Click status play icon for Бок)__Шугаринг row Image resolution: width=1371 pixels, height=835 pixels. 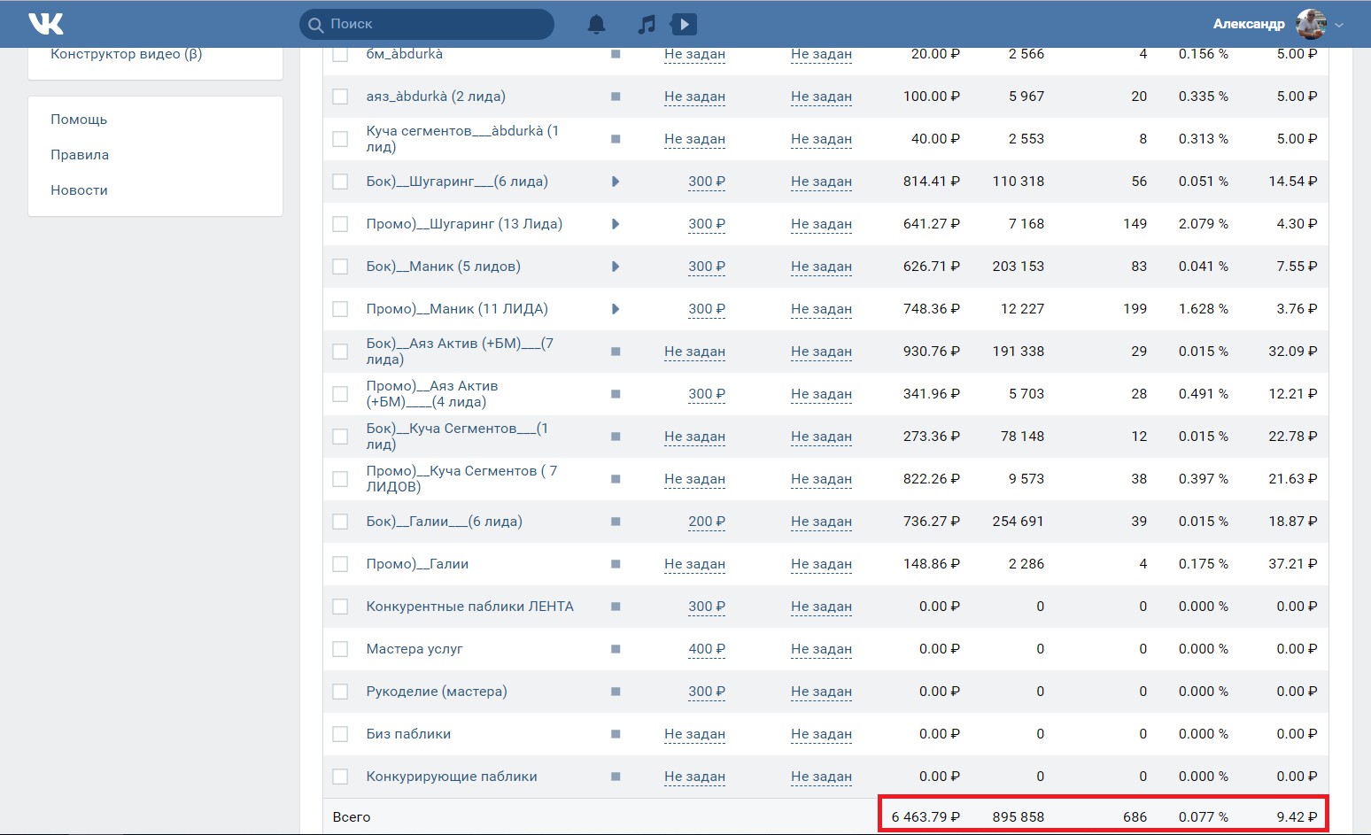click(616, 182)
